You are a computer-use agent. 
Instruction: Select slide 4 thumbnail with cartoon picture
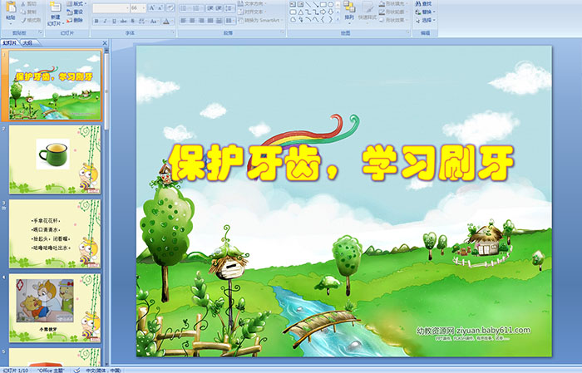[x=55, y=308]
